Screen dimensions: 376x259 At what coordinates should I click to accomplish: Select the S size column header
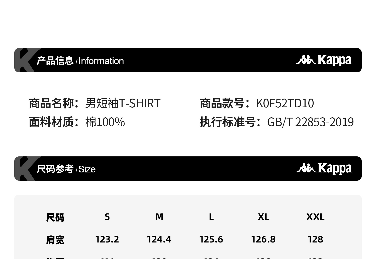point(107,217)
